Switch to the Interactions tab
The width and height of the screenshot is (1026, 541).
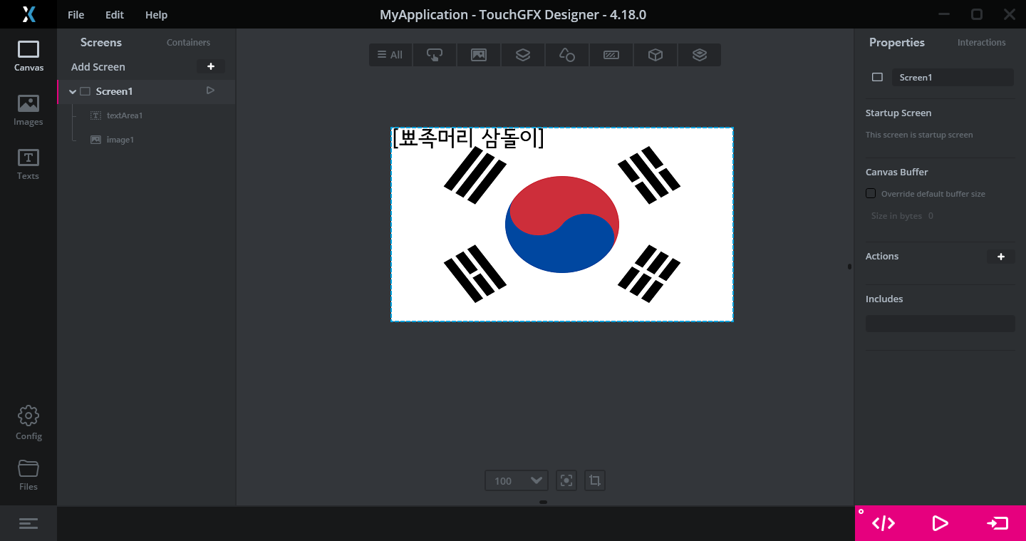[x=981, y=43]
